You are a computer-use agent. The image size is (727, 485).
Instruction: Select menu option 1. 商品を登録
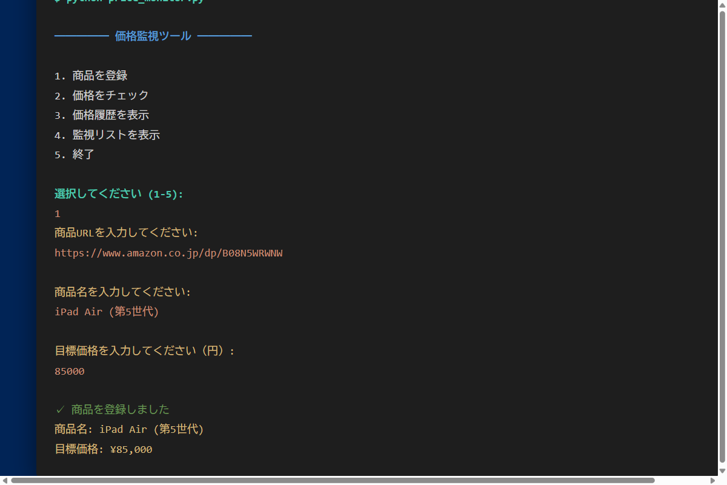point(91,76)
